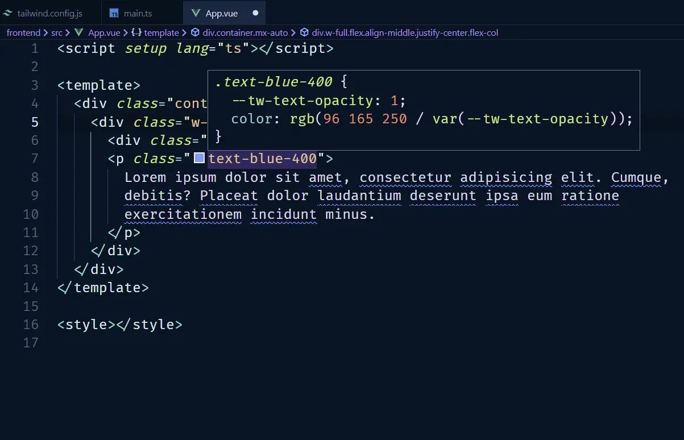Click the TypeScript icon on main.ts tab

coord(114,13)
